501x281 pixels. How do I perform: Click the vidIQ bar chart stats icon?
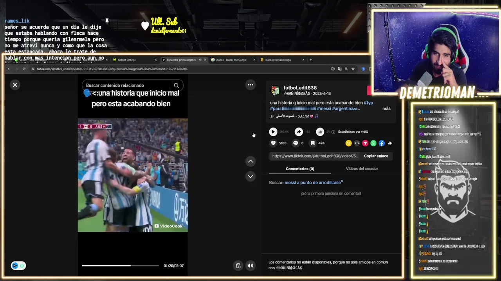tap(320, 132)
